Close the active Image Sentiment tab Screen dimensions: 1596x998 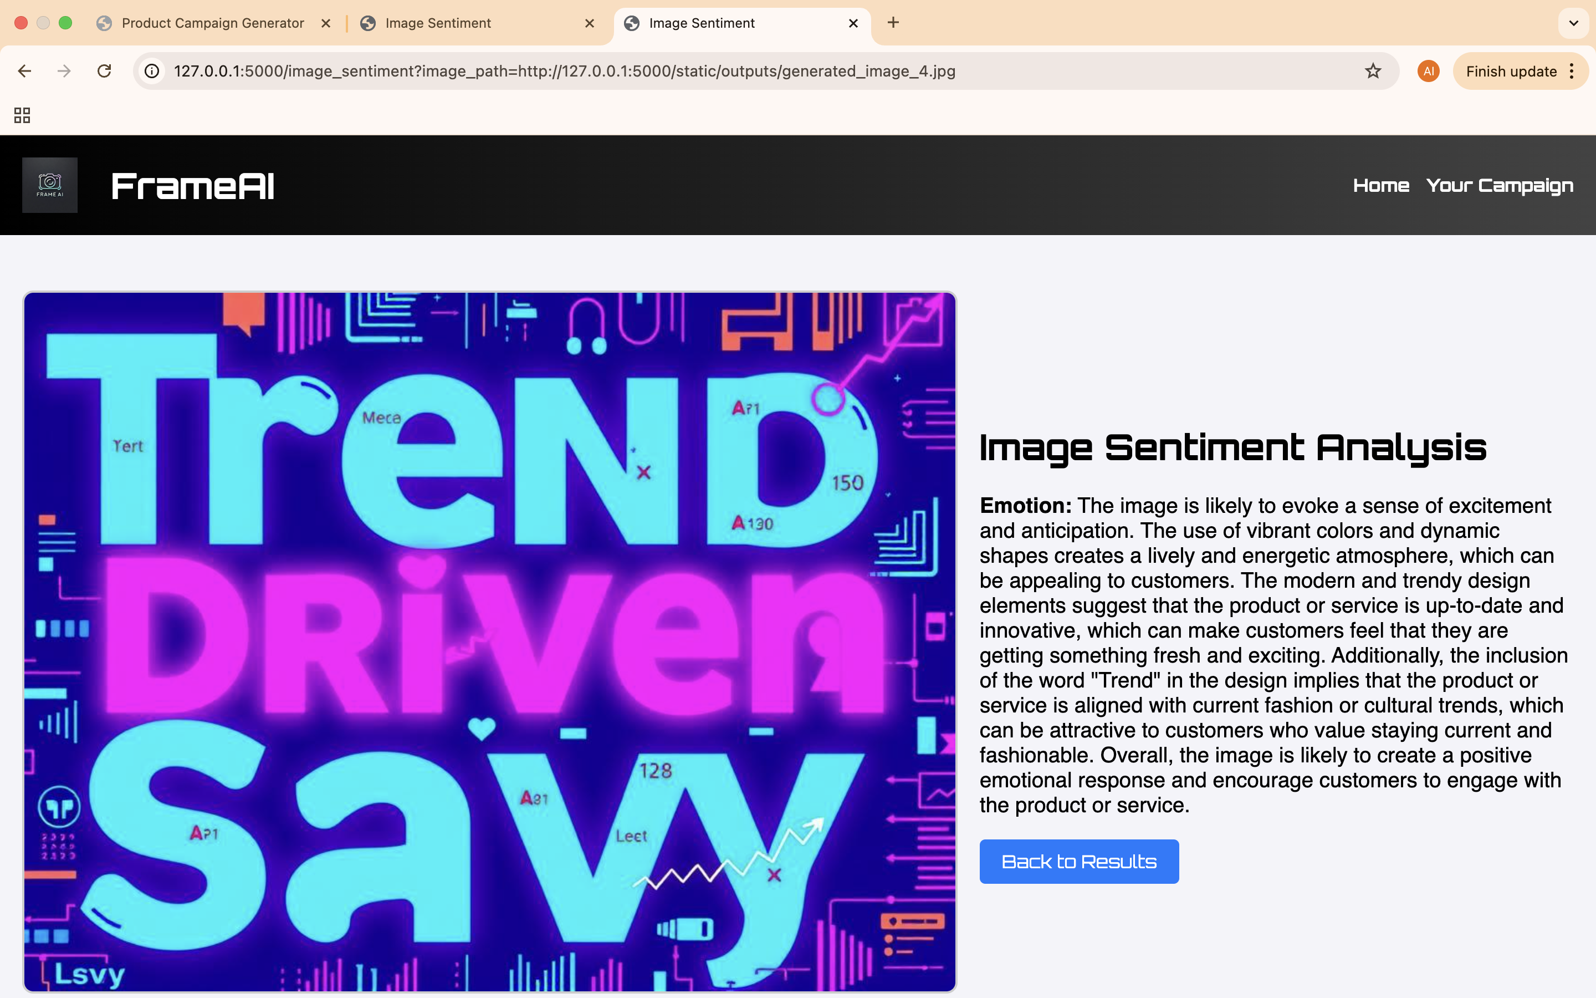coord(853,23)
